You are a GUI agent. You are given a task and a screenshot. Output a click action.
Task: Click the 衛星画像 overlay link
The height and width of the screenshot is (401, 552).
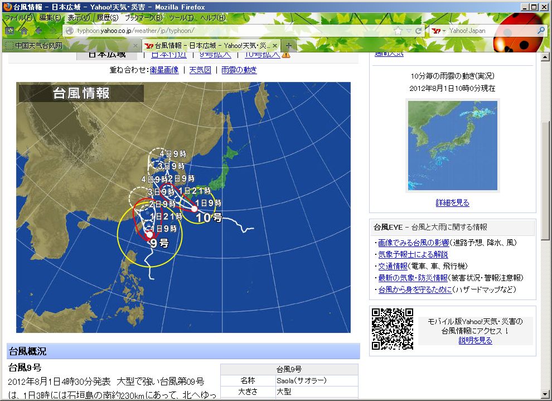coord(164,70)
